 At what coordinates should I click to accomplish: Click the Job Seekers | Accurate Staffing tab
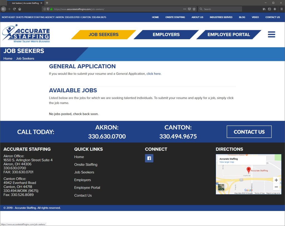[x=25, y=3]
